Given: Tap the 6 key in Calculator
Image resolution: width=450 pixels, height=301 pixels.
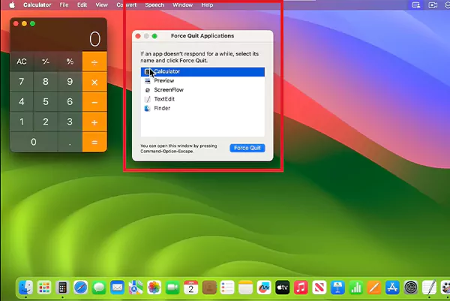Looking at the screenshot, I should [70, 102].
